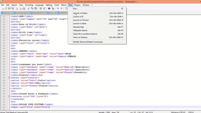Click the "FEMALE" text on line 36
The height and width of the screenshot is (113, 201).
pyautogui.click(x=72, y=56)
